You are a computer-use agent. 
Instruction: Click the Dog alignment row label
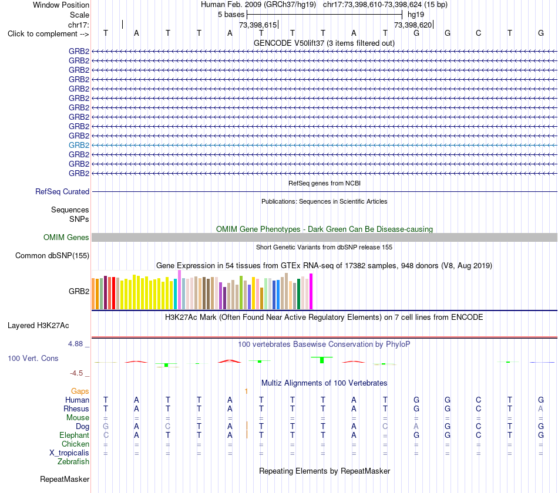click(82, 427)
